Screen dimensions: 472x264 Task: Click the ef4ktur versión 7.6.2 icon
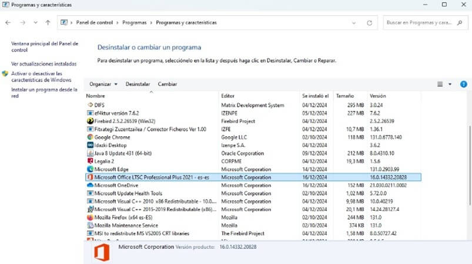[90, 113]
